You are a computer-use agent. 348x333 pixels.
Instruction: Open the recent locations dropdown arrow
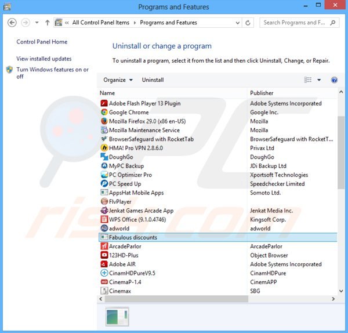coord(37,23)
